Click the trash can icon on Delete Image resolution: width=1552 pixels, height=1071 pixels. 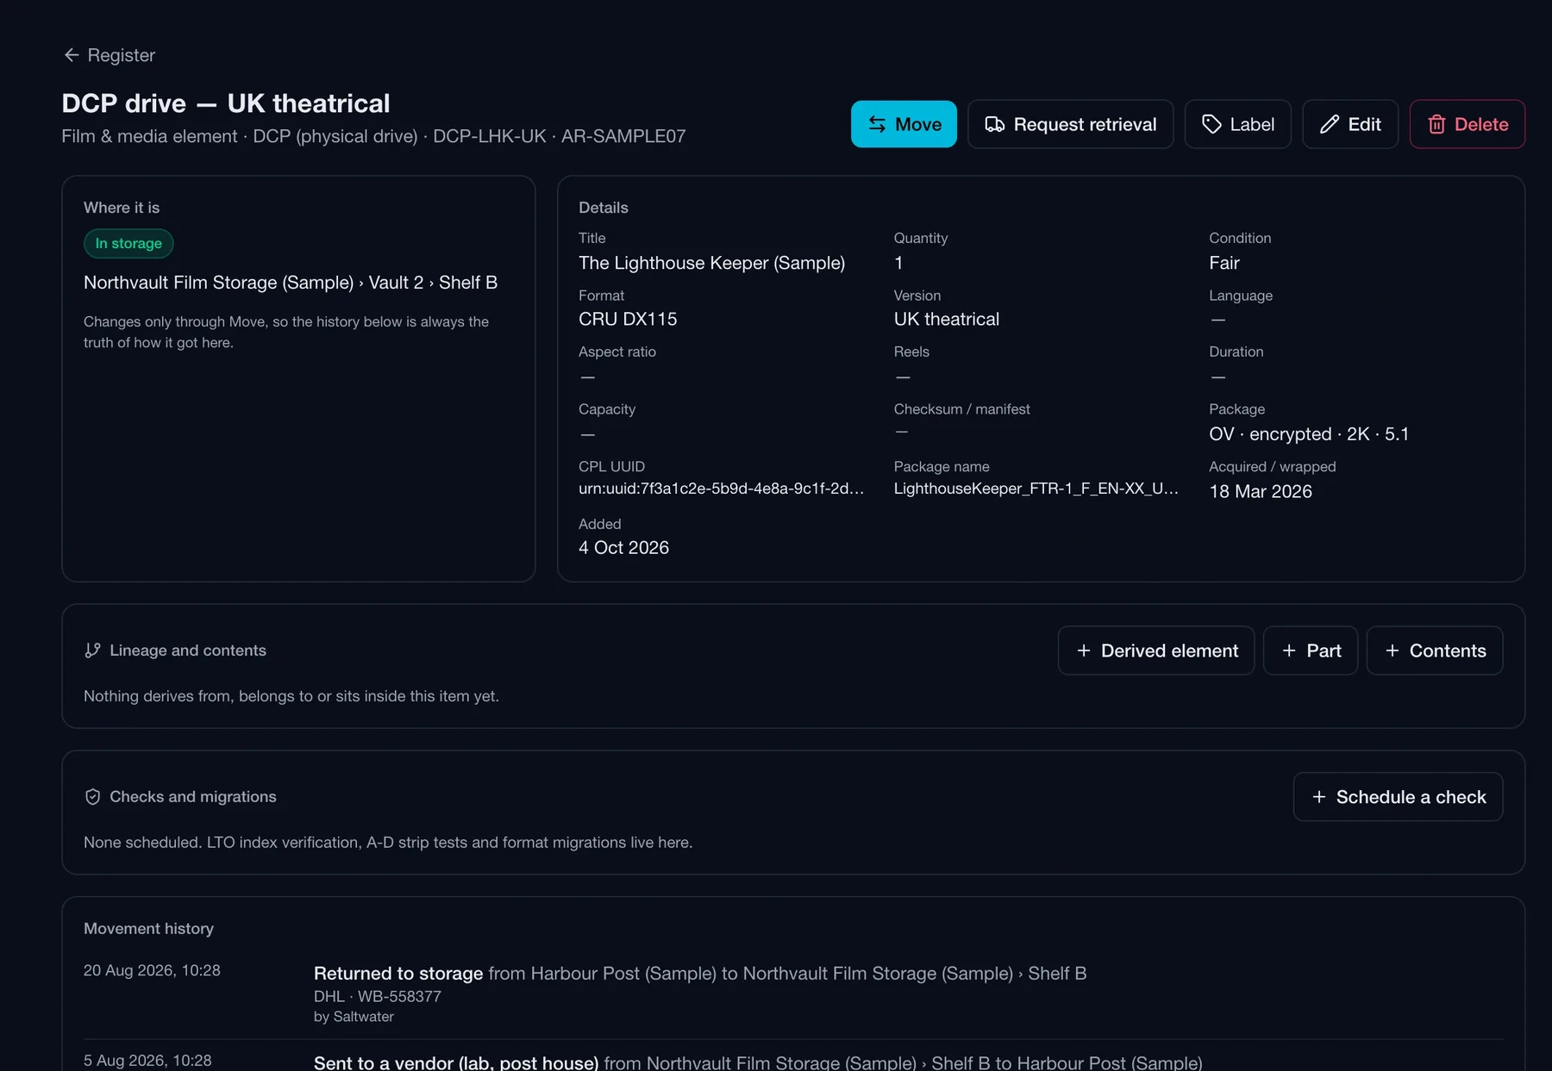coord(1436,124)
